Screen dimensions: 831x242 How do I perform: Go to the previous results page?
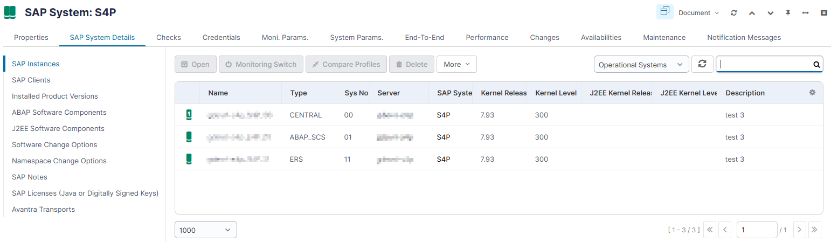pyautogui.click(x=725, y=230)
